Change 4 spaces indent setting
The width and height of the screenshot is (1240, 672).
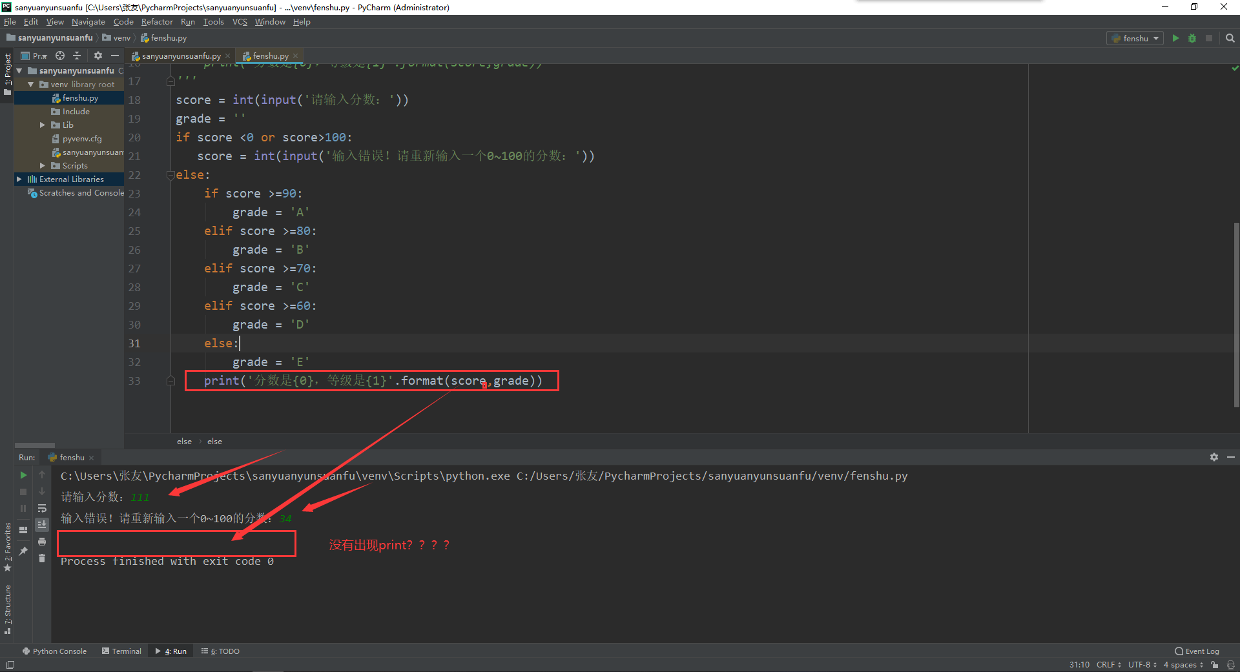pos(1183,665)
